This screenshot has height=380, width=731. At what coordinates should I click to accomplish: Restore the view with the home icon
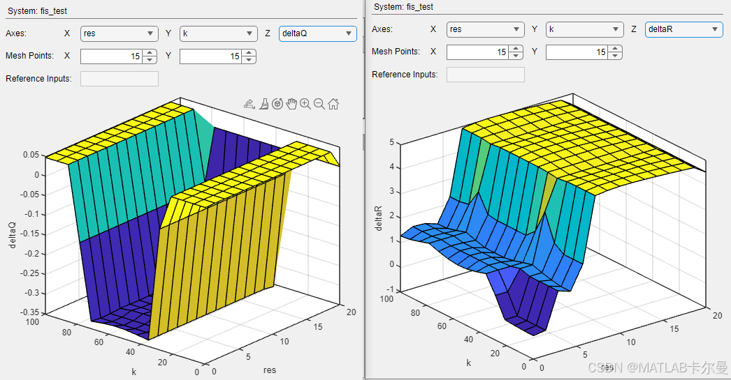pyautogui.click(x=333, y=104)
